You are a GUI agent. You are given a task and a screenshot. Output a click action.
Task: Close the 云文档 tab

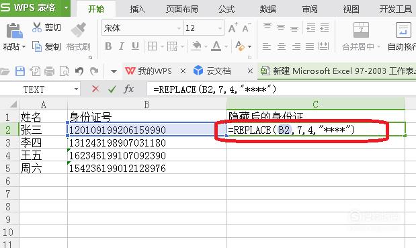250,71
